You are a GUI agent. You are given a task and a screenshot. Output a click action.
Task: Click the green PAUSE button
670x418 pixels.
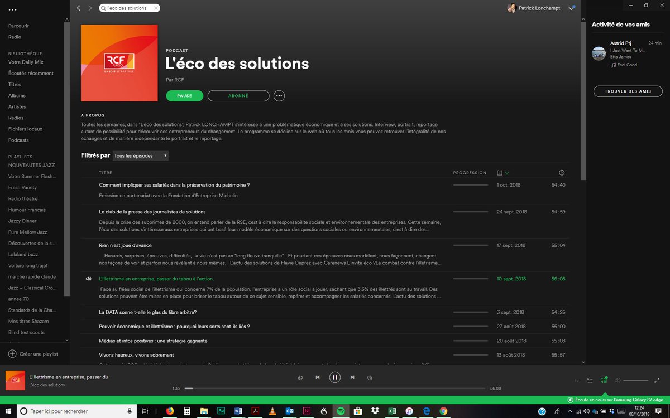pyautogui.click(x=184, y=96)
